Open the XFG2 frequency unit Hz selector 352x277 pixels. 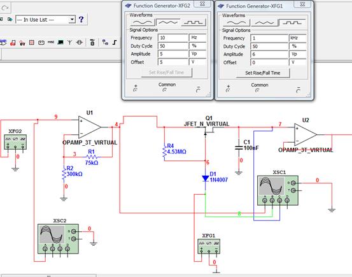click(198, 38)
